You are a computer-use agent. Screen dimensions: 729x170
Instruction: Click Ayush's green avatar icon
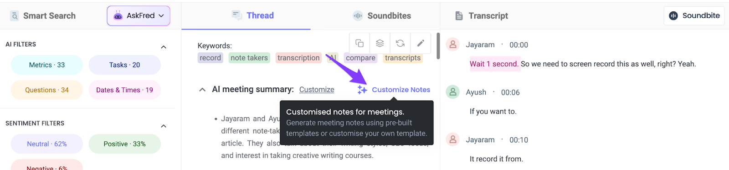[452, 92]
